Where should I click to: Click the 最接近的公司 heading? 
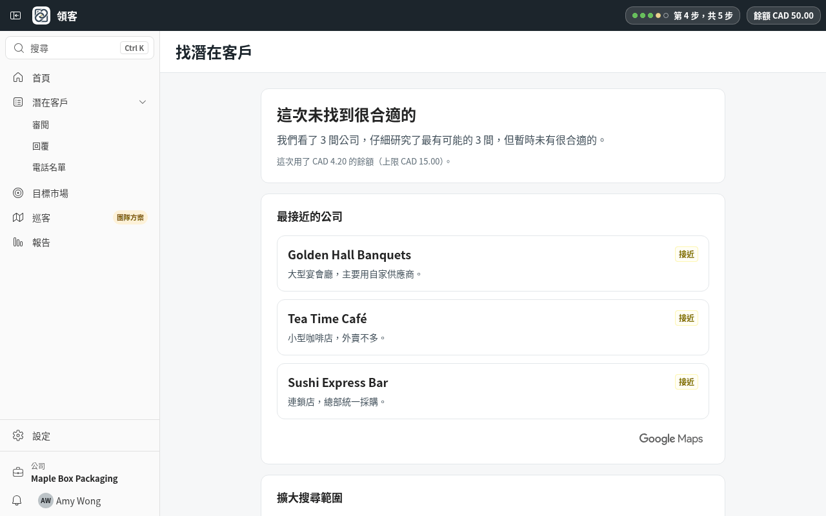click(310, 216)
